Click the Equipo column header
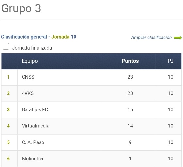The height and width of the screenshot is (167, 183). [x=30, y=61]
